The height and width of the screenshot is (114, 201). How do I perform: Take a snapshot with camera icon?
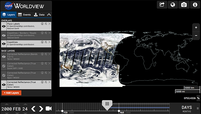tap(184, 4)
